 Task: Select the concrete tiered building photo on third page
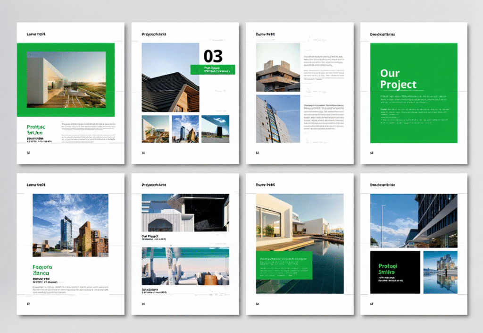tap(278, 68)
